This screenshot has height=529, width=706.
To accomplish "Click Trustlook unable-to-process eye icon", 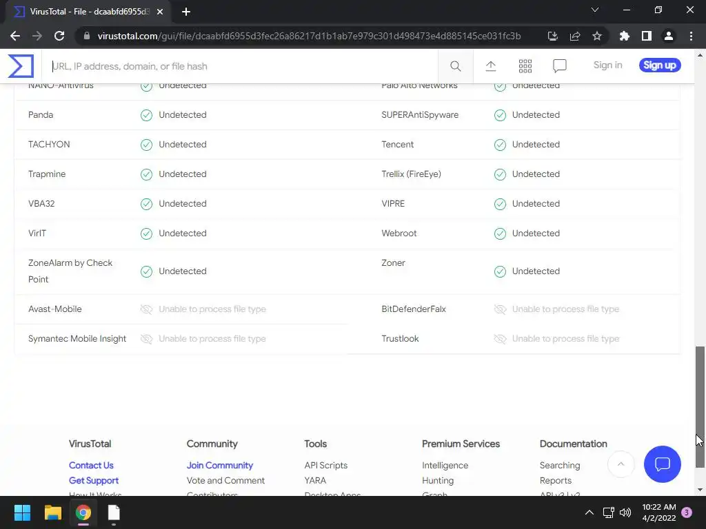I will coord(500,339).
